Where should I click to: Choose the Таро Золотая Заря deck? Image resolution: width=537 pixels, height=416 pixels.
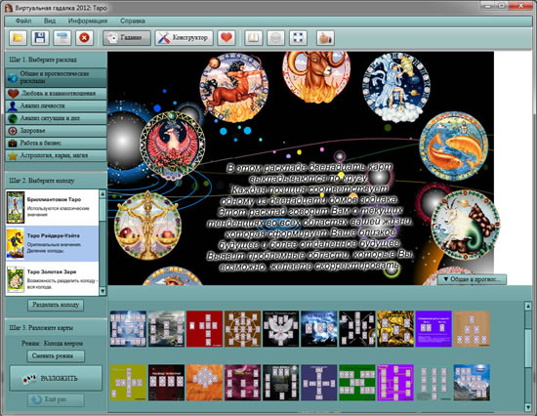pyautogui.click(x=53, y=279)
